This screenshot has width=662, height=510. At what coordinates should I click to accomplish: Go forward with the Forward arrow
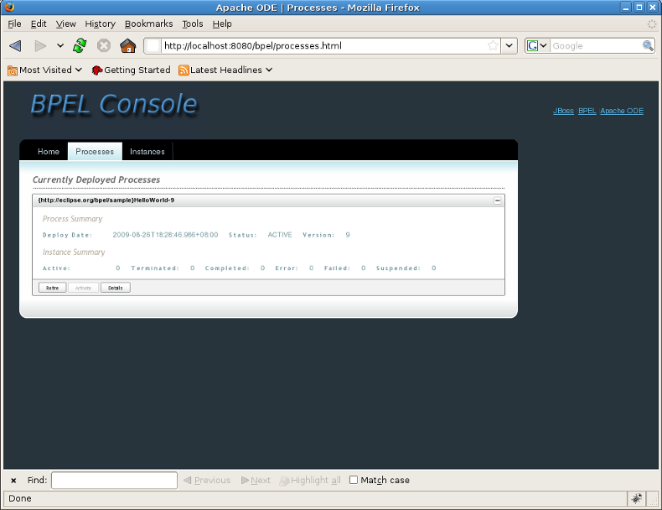click(40, 45)
